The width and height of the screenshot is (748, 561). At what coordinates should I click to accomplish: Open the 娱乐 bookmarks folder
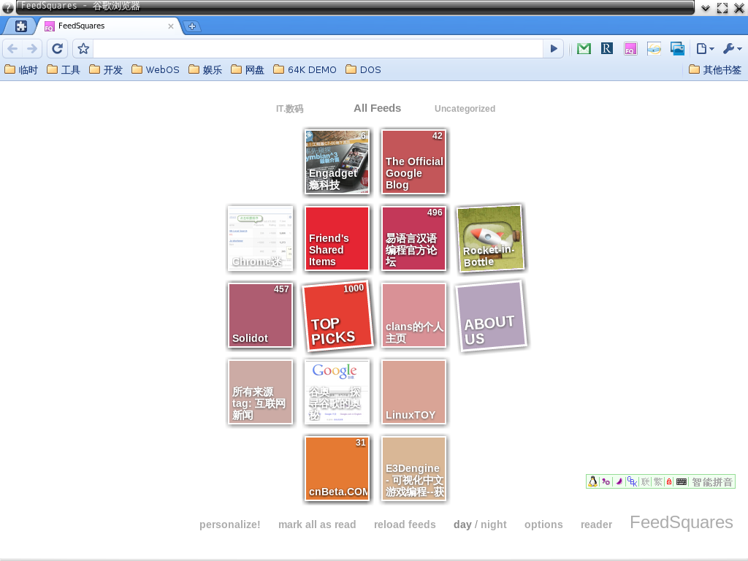pos(205,70)
